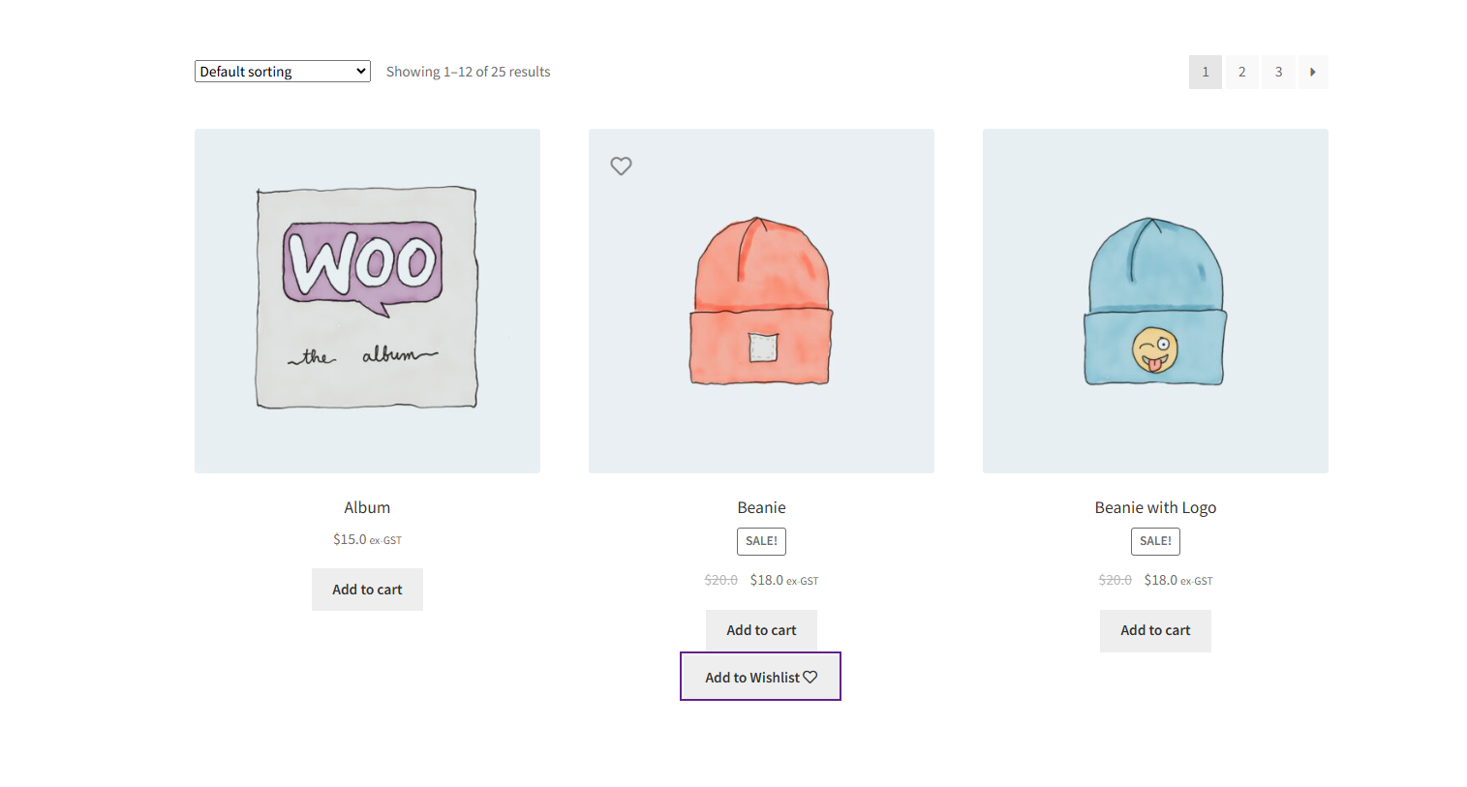The height and width of the screenshot is (787, 1467).
Task: Click the heart icon on Beanie image
Action: click(621, 166)
